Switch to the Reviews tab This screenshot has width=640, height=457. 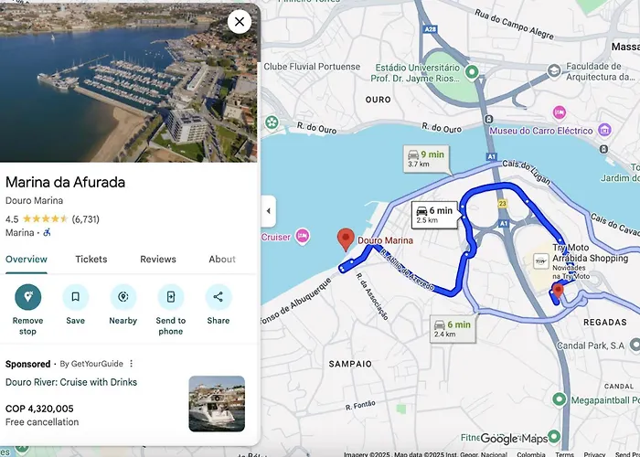click(x=158, y=259)
